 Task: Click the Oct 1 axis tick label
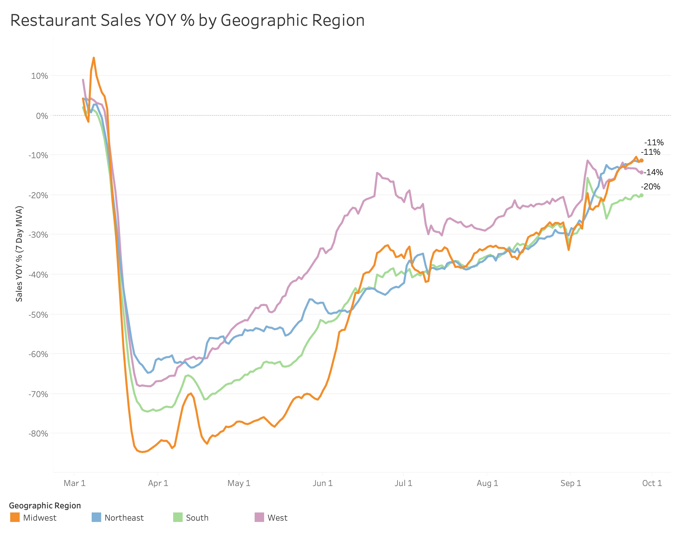[x=652, y=483]
